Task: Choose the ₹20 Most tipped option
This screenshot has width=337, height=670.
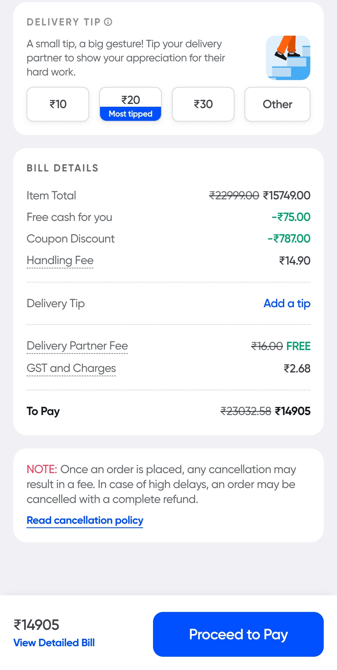Action: pyautogui.click(x=130, y=104)
